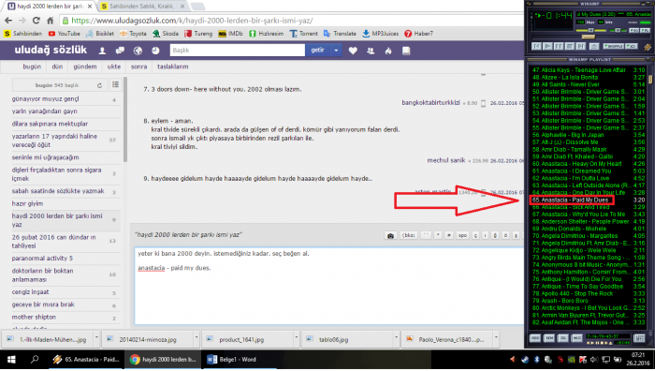Viewport: 655px width, 371px height.
Task: Expand the dropdown arrow beside getir
Action: coord(336,51)
